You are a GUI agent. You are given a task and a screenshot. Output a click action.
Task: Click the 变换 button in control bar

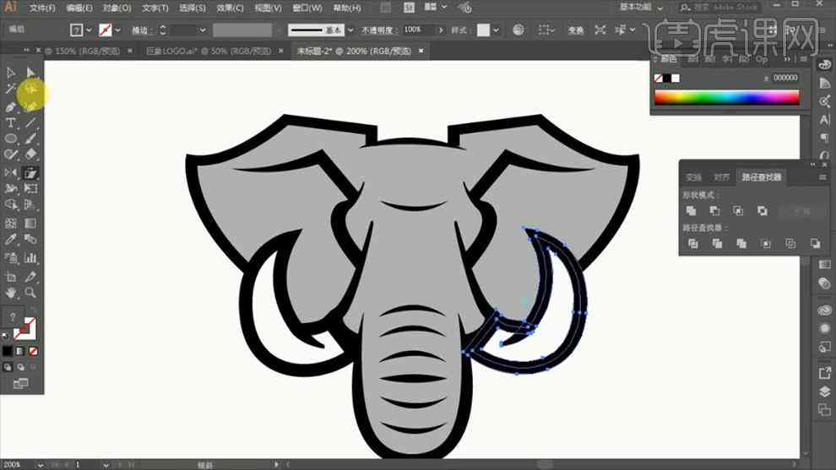(575, 30)
